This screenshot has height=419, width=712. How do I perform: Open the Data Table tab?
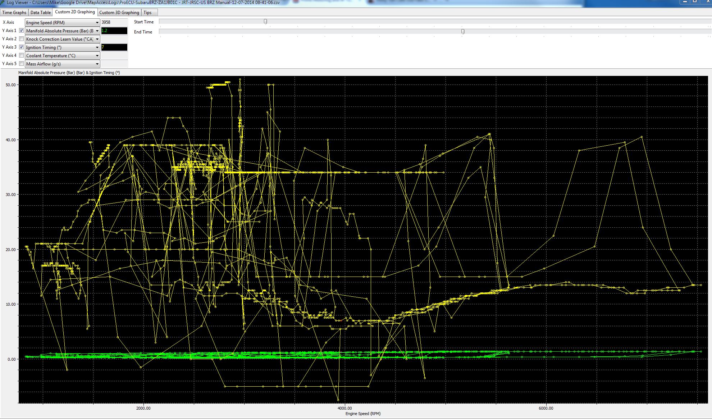pos(40,13)
